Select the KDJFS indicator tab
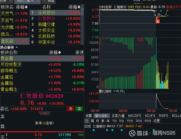181x139 pixels. click(x=150, y=116)
